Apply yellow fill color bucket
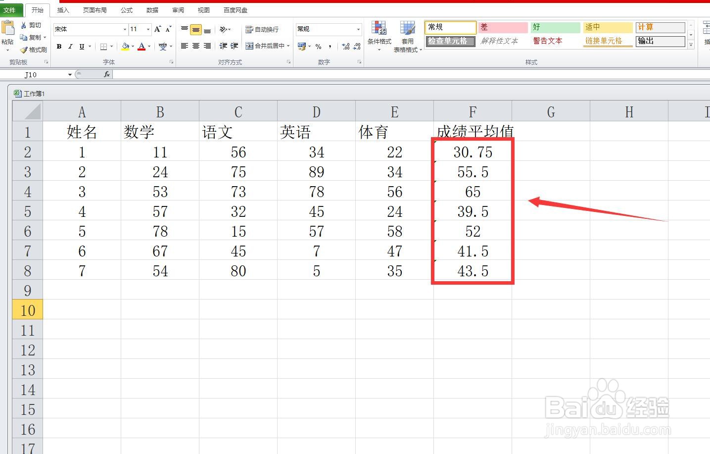 [125, 46]
